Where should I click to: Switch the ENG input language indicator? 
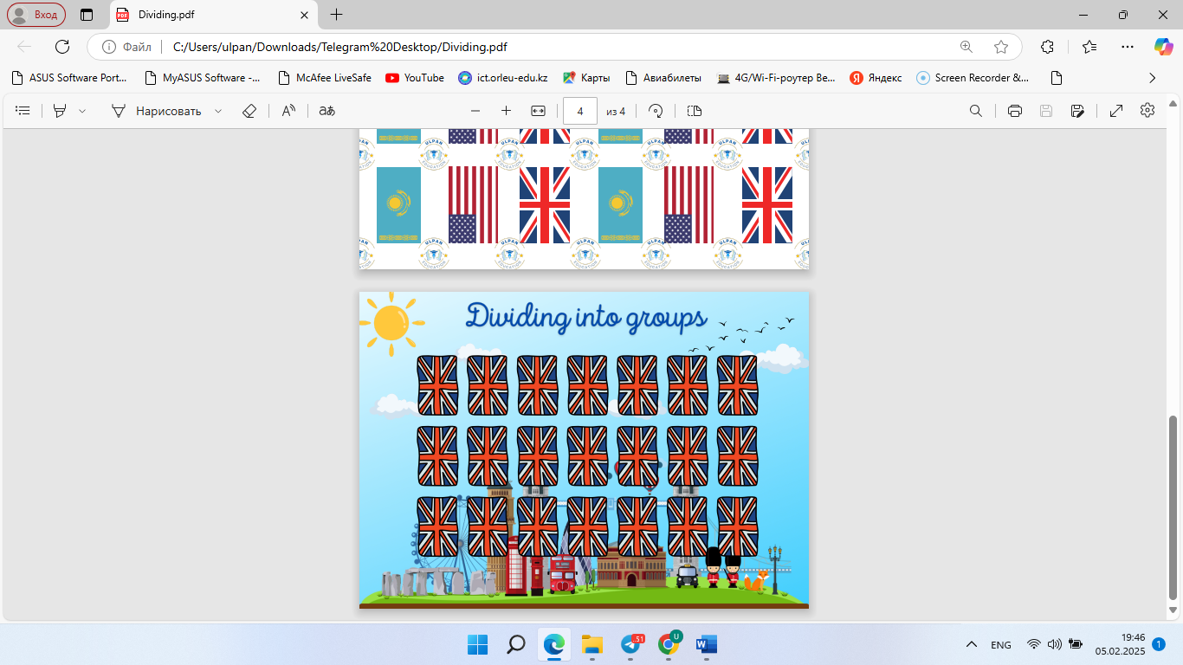(x=1001, y=645)
